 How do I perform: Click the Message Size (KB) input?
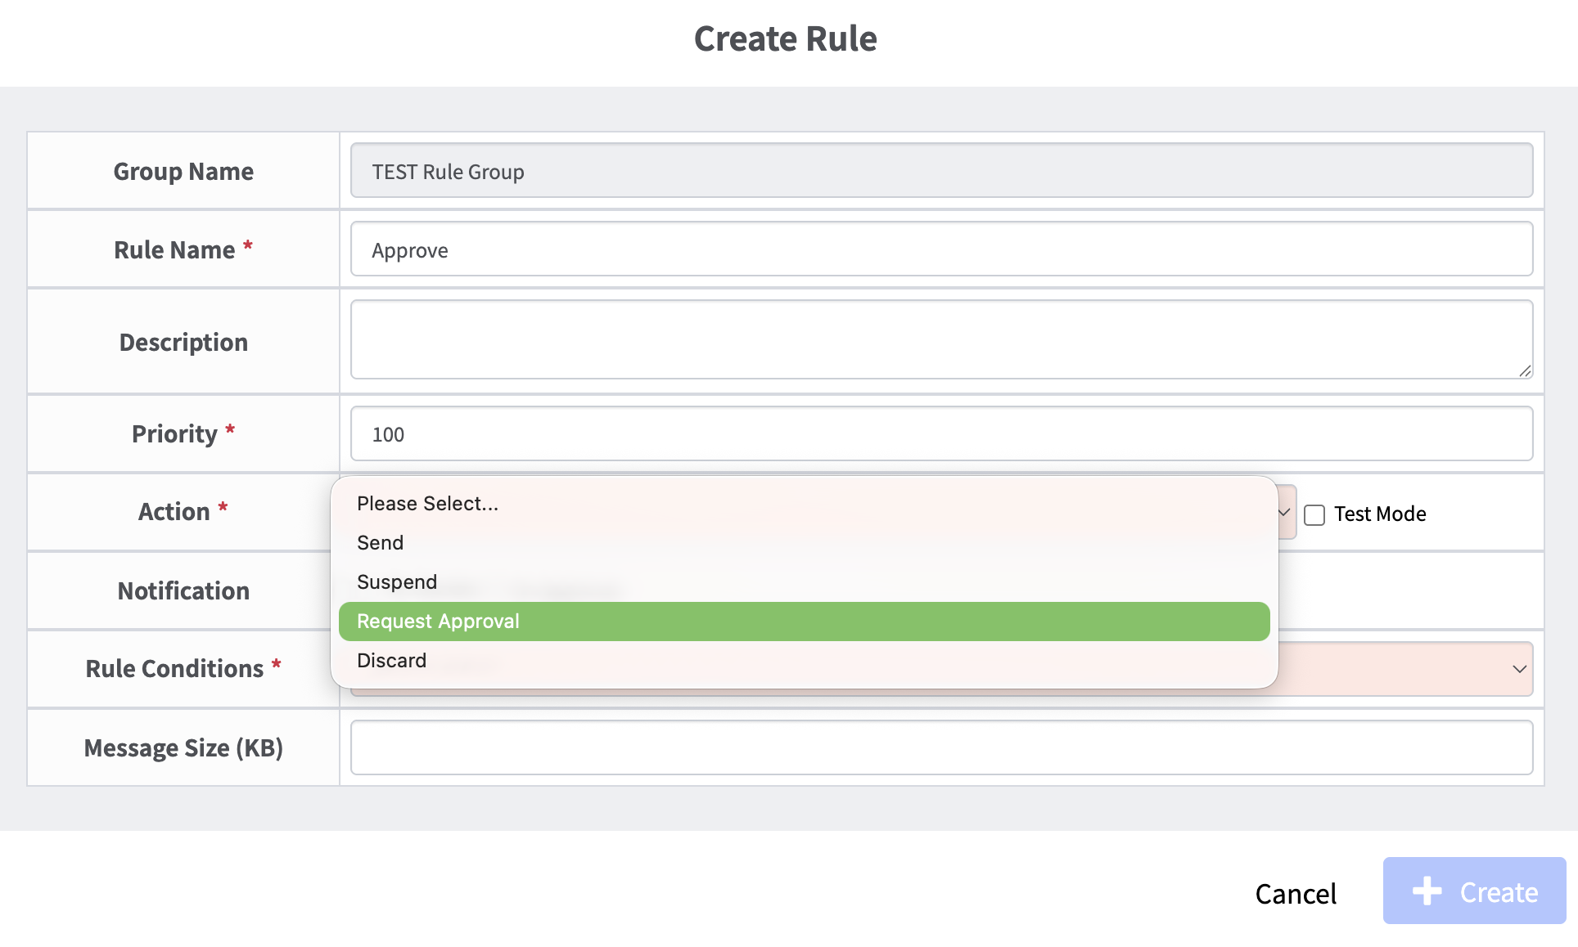(x=941, y=747)
